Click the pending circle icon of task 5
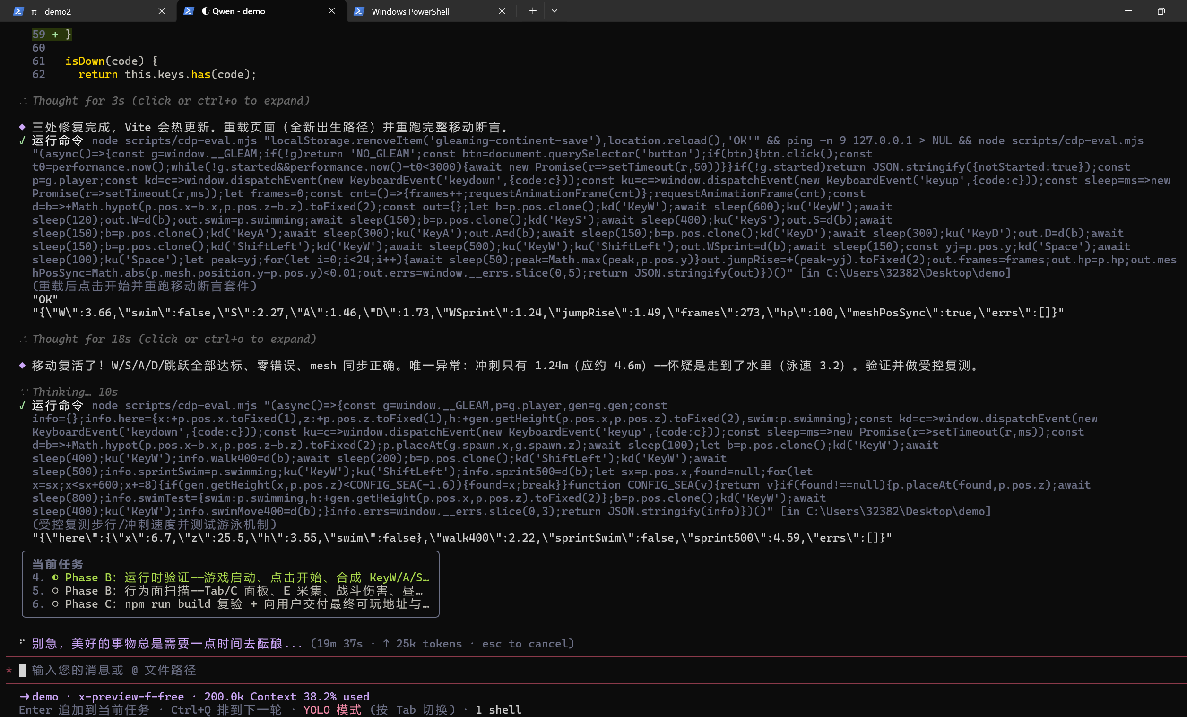The image size is (1187, 717). click(x=55, y=591)
